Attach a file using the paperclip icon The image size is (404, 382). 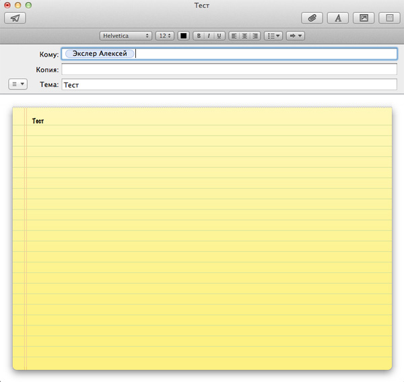312,18
